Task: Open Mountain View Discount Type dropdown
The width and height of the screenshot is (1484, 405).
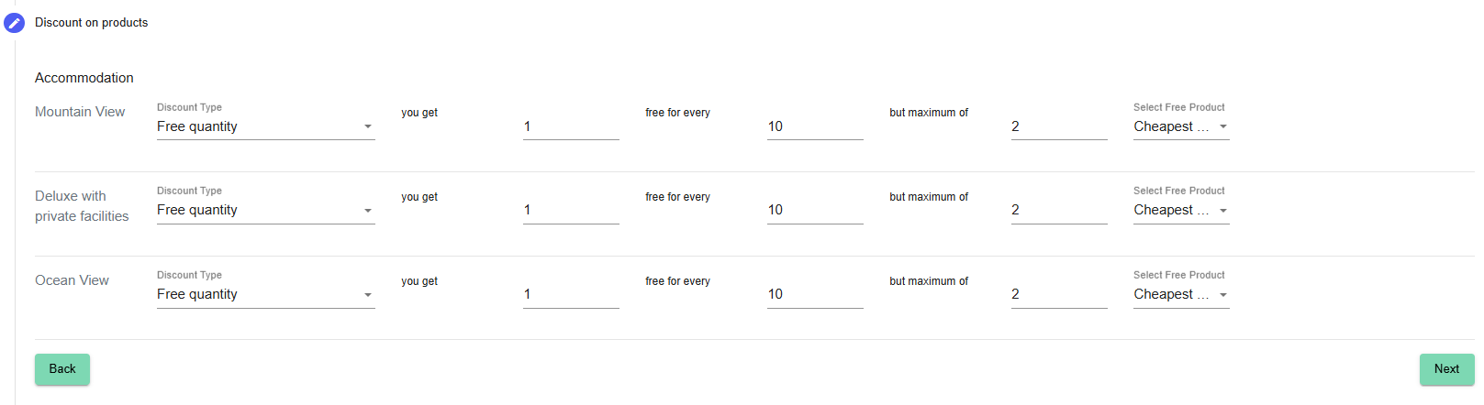Action: [x=265, y=126]
